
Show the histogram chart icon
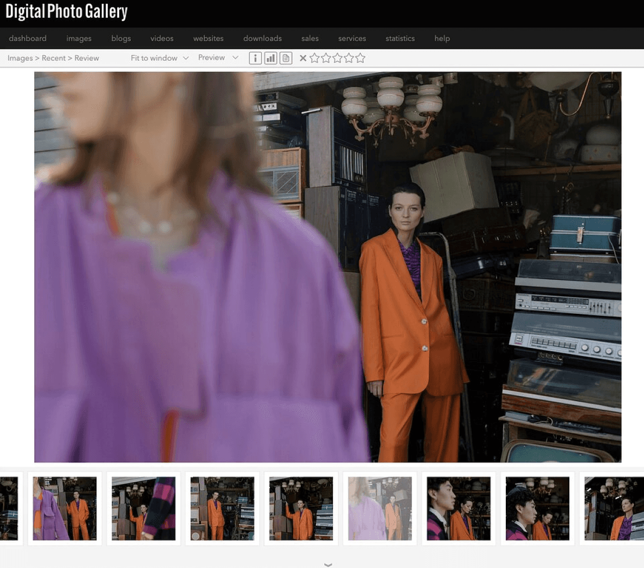pyautogui.click(x=271, y=59)
